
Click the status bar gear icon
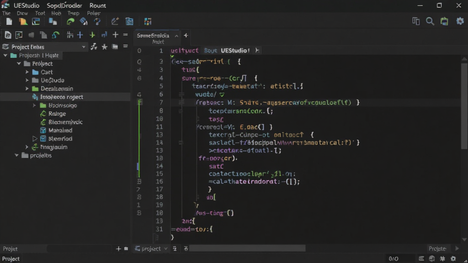(x=453, y=258)
